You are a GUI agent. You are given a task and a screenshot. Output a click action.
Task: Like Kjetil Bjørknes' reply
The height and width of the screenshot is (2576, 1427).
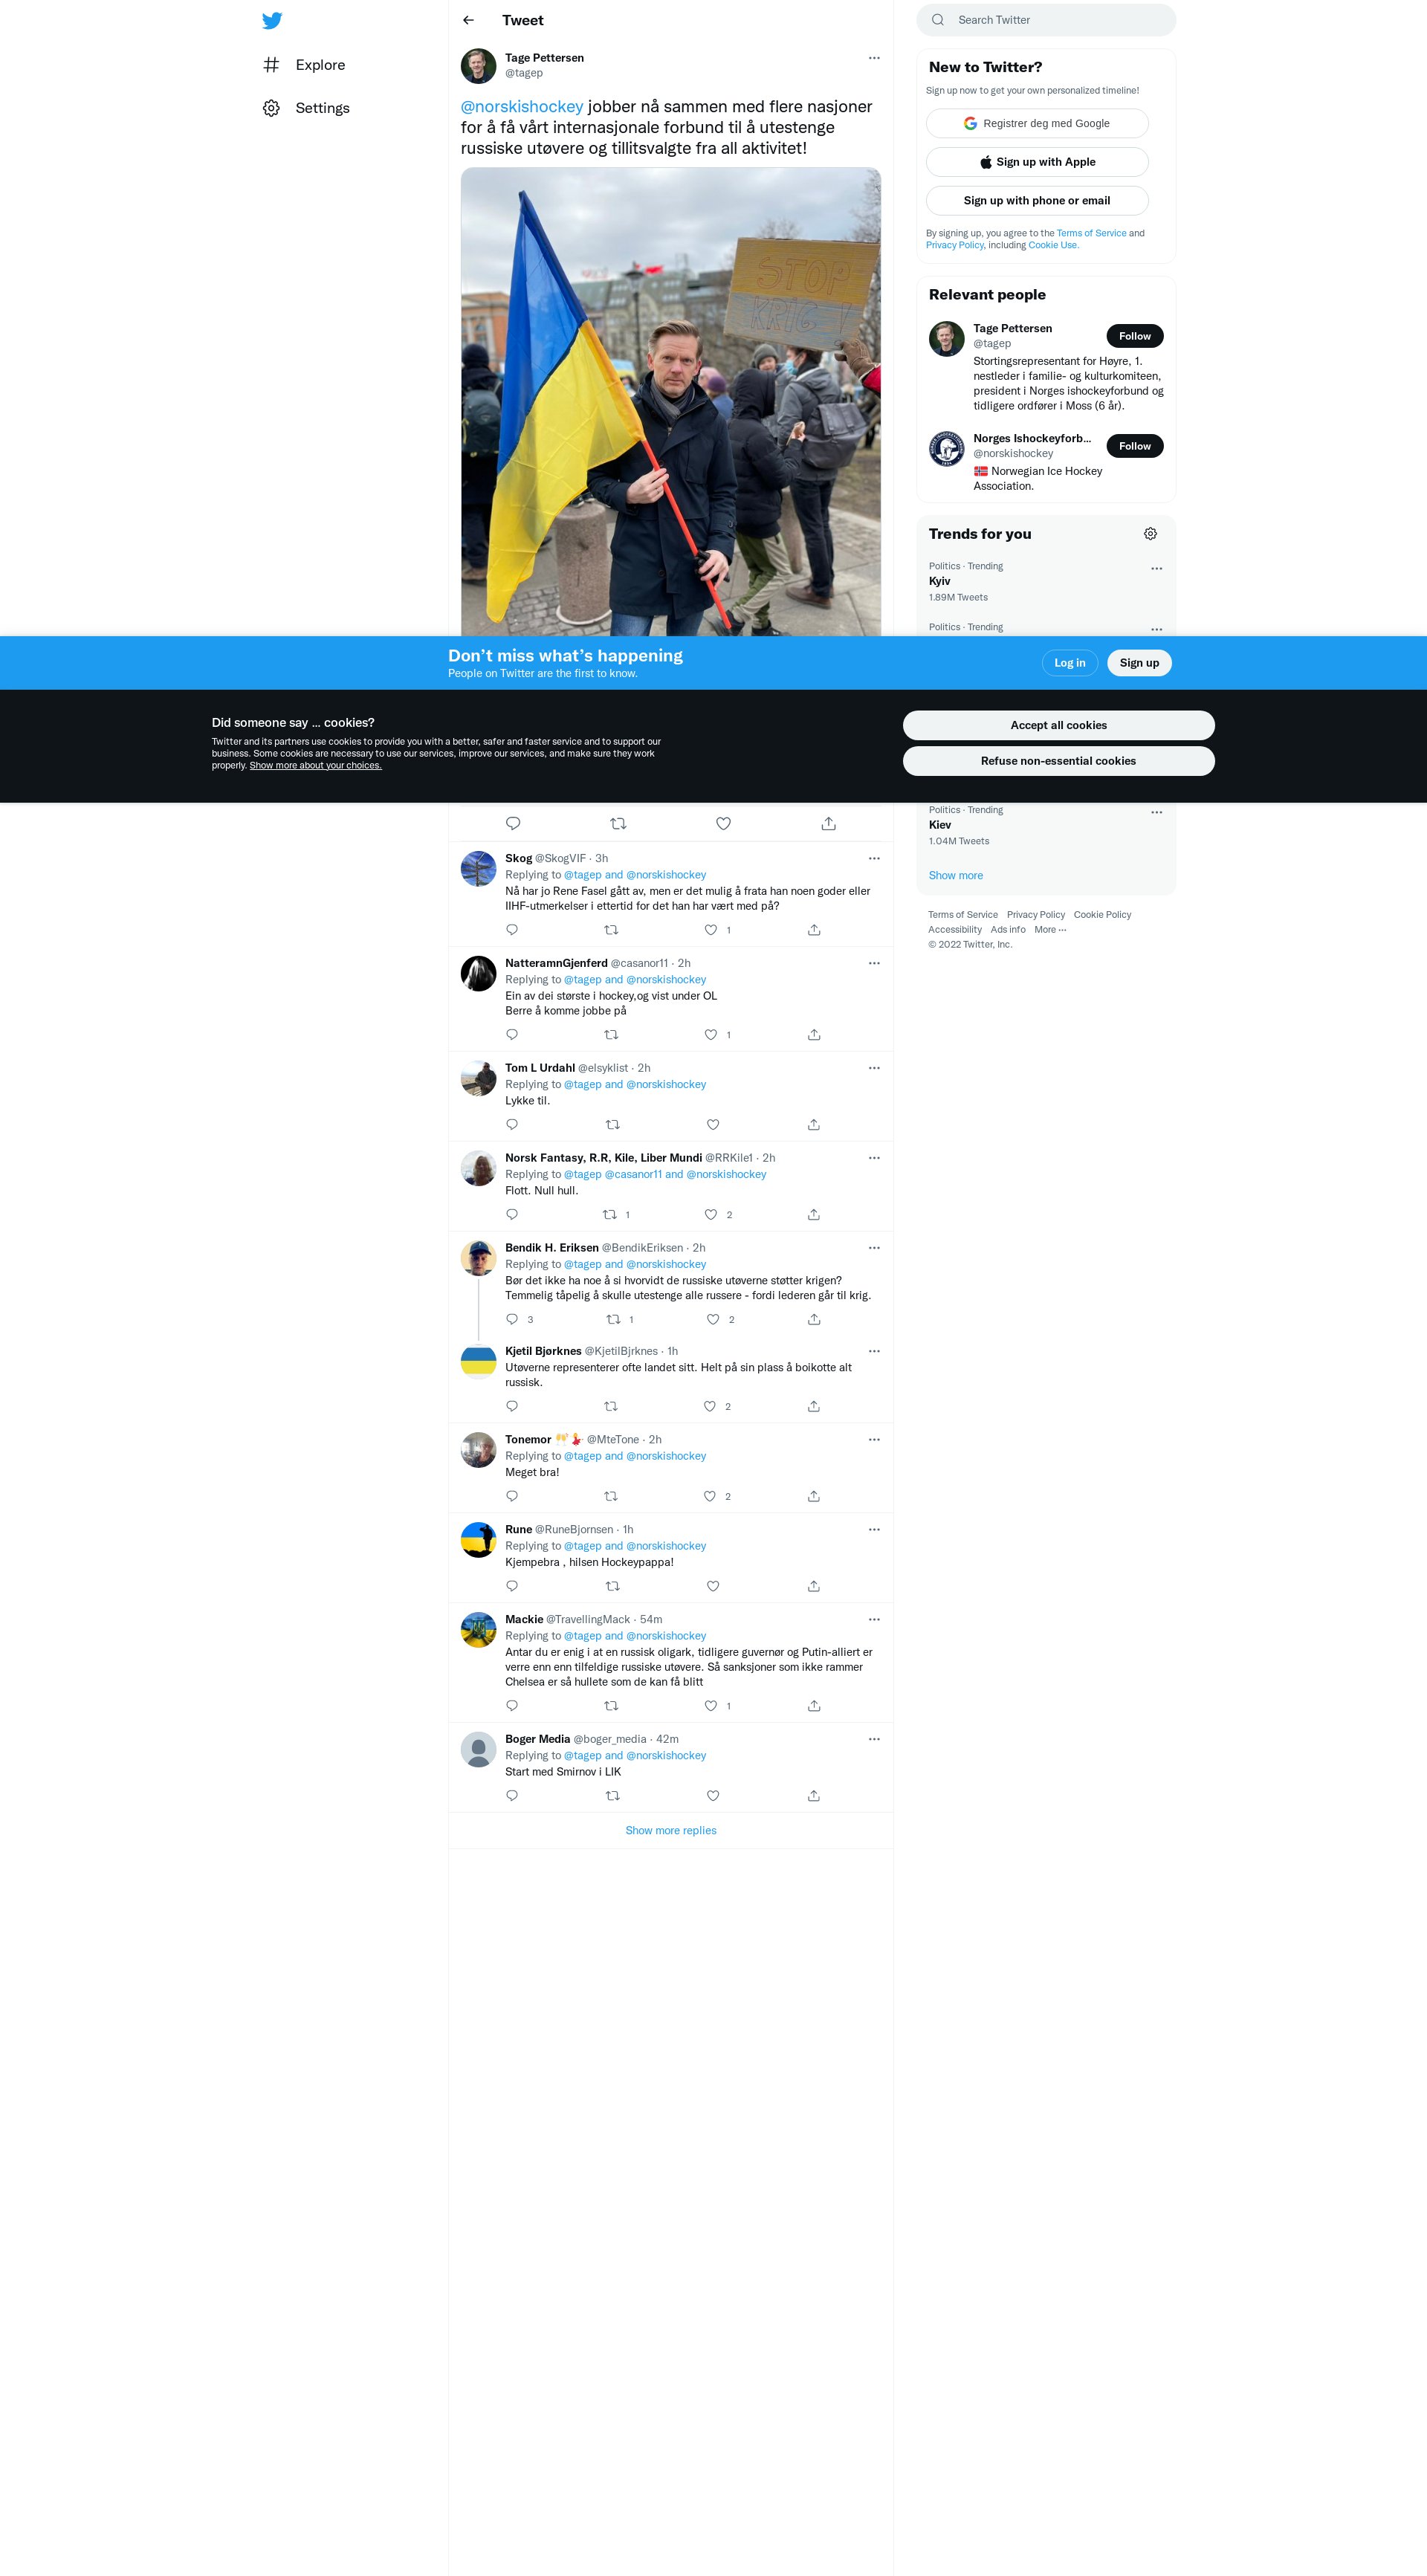click(710, 1407)
